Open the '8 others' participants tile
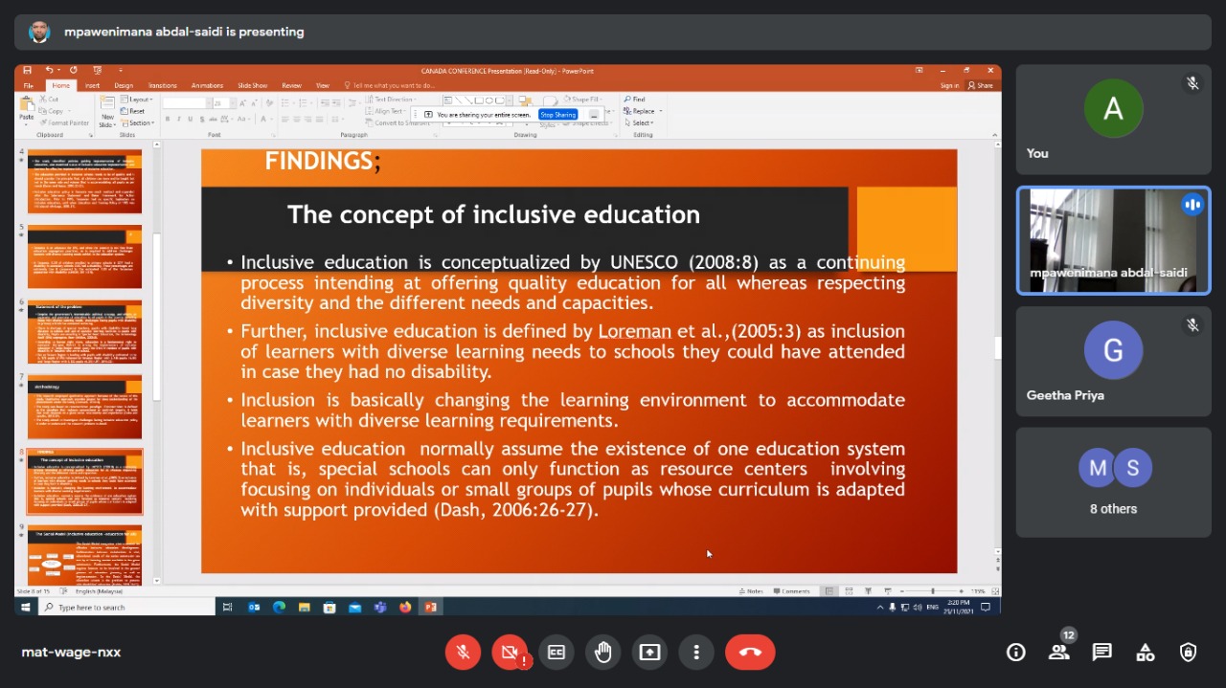1226x688 pixels. pyautogui.click(x=1113, y=482)
